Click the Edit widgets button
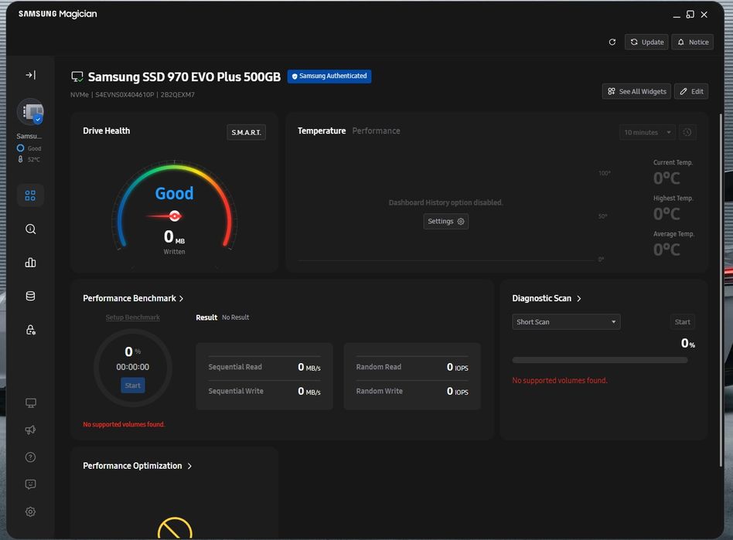The width and height of the screenshot is (733, 540). click(691, 92)
